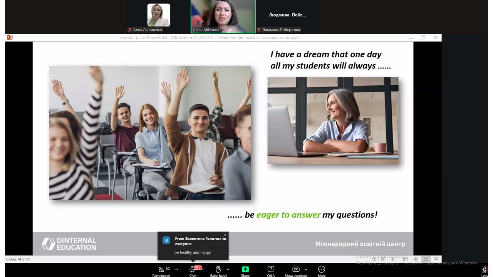This screenshot has width=493, height=277.
Task: Select Olena Mikhodui video thumbnail
Action: click(223, 17)
